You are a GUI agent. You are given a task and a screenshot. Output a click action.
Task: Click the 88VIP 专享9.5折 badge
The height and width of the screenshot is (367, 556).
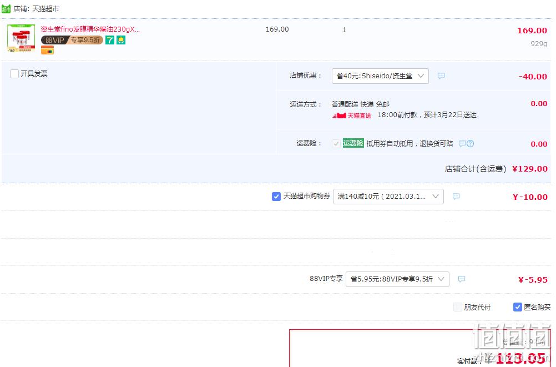72,40
